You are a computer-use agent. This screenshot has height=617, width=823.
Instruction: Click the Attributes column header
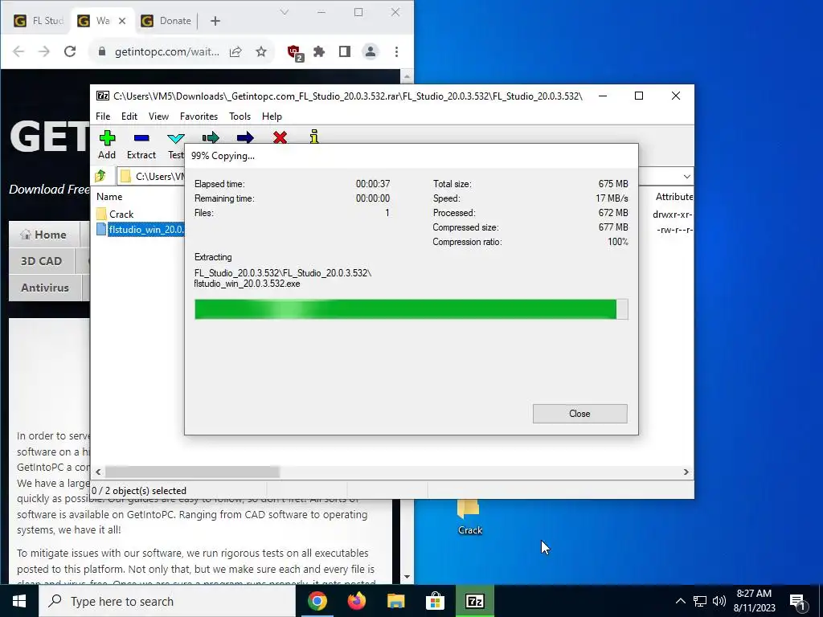click(x=674, y=197)
